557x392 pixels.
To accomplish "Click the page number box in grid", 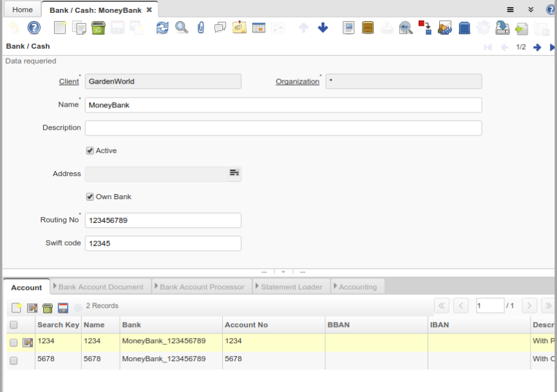I will click(490, 305).
